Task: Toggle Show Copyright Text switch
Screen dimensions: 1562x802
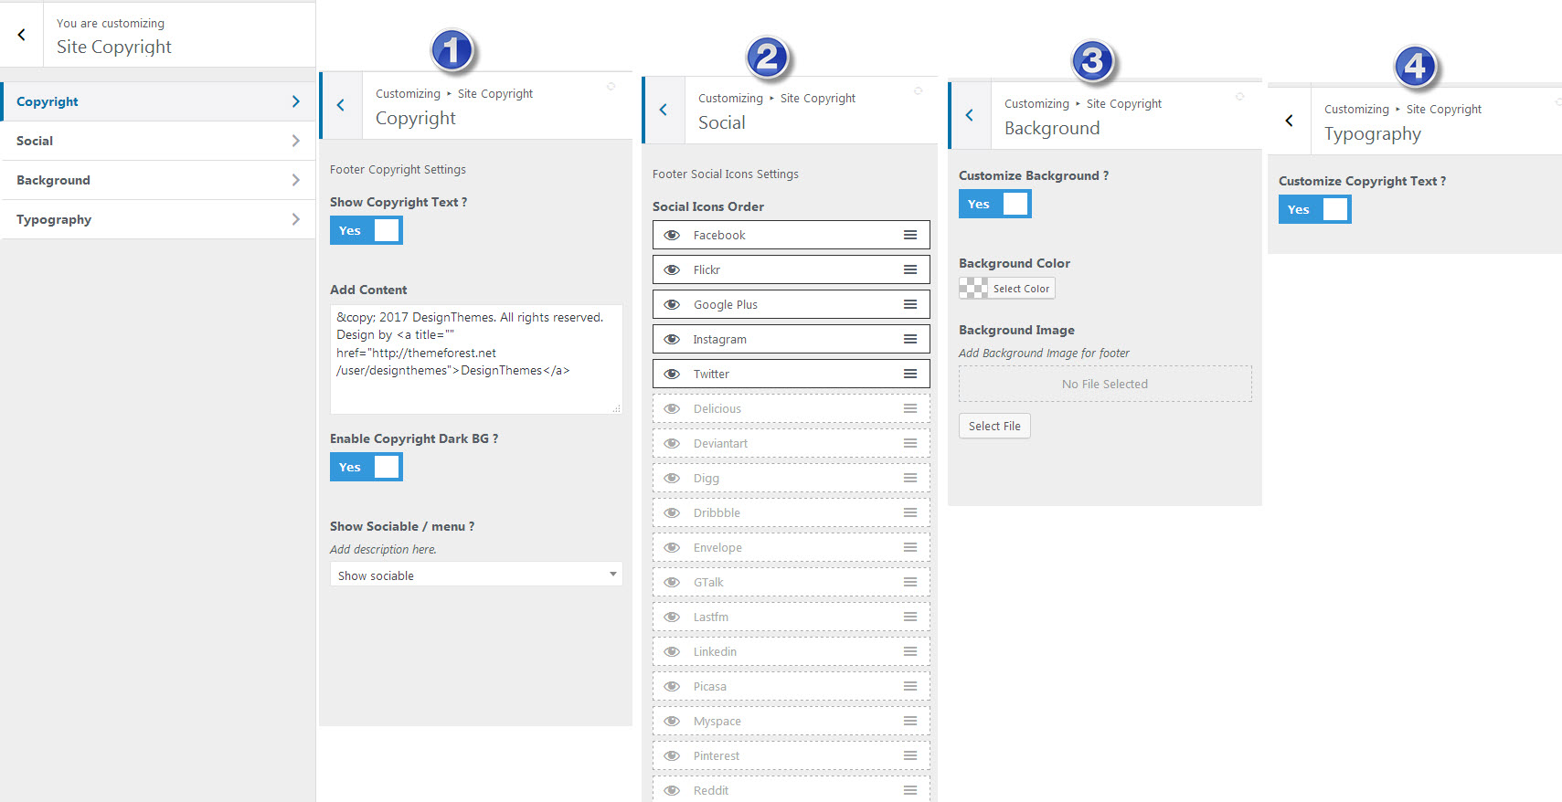Action: click(x=367, y=230)
